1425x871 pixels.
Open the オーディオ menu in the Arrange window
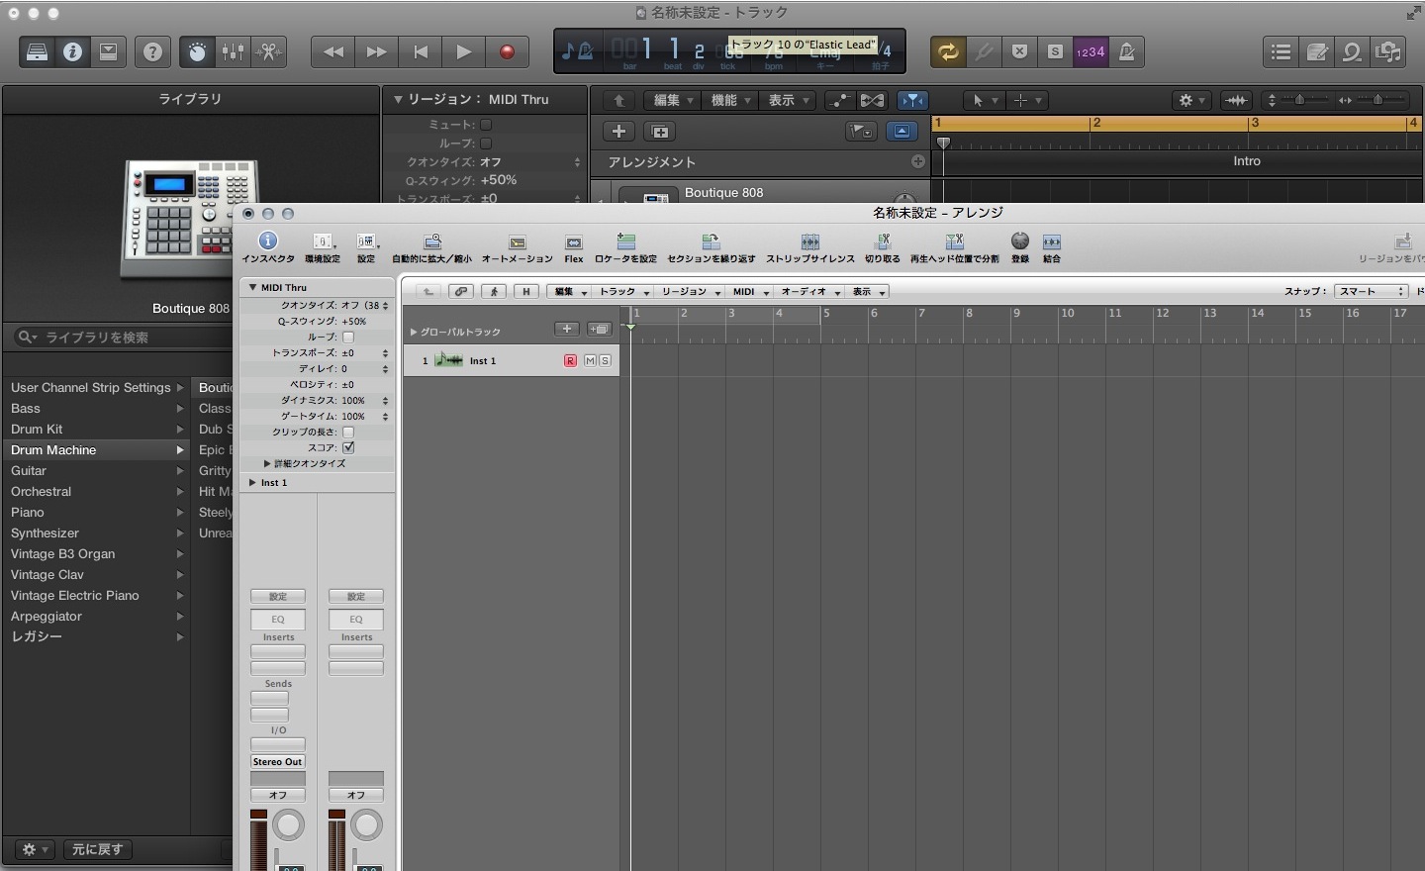pos(809,292)
